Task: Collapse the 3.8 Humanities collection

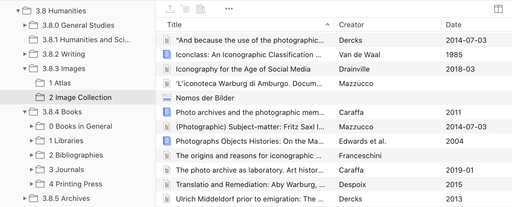Action: [x=18, y=11]
